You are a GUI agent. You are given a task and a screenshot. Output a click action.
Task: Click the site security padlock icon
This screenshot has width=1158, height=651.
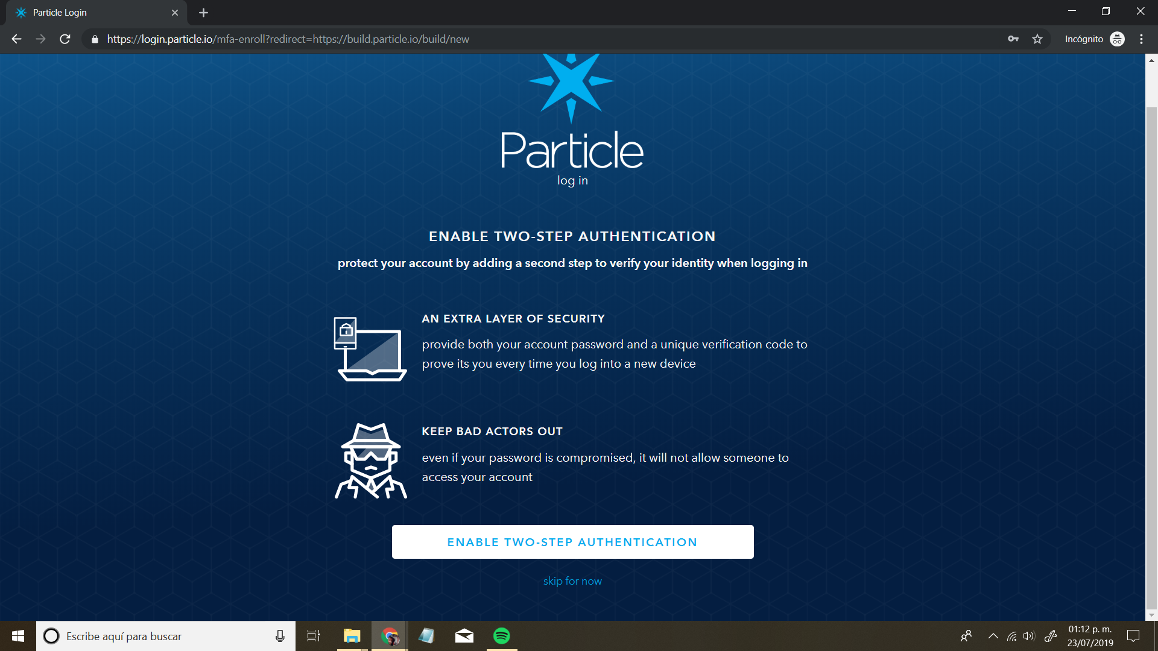[x=95, y=39]
